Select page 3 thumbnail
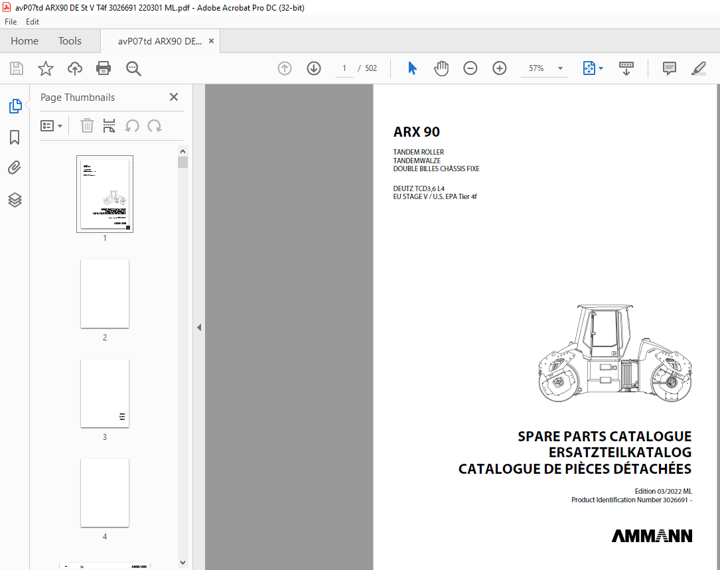720x570 pixels. click(x=105, y=393)
